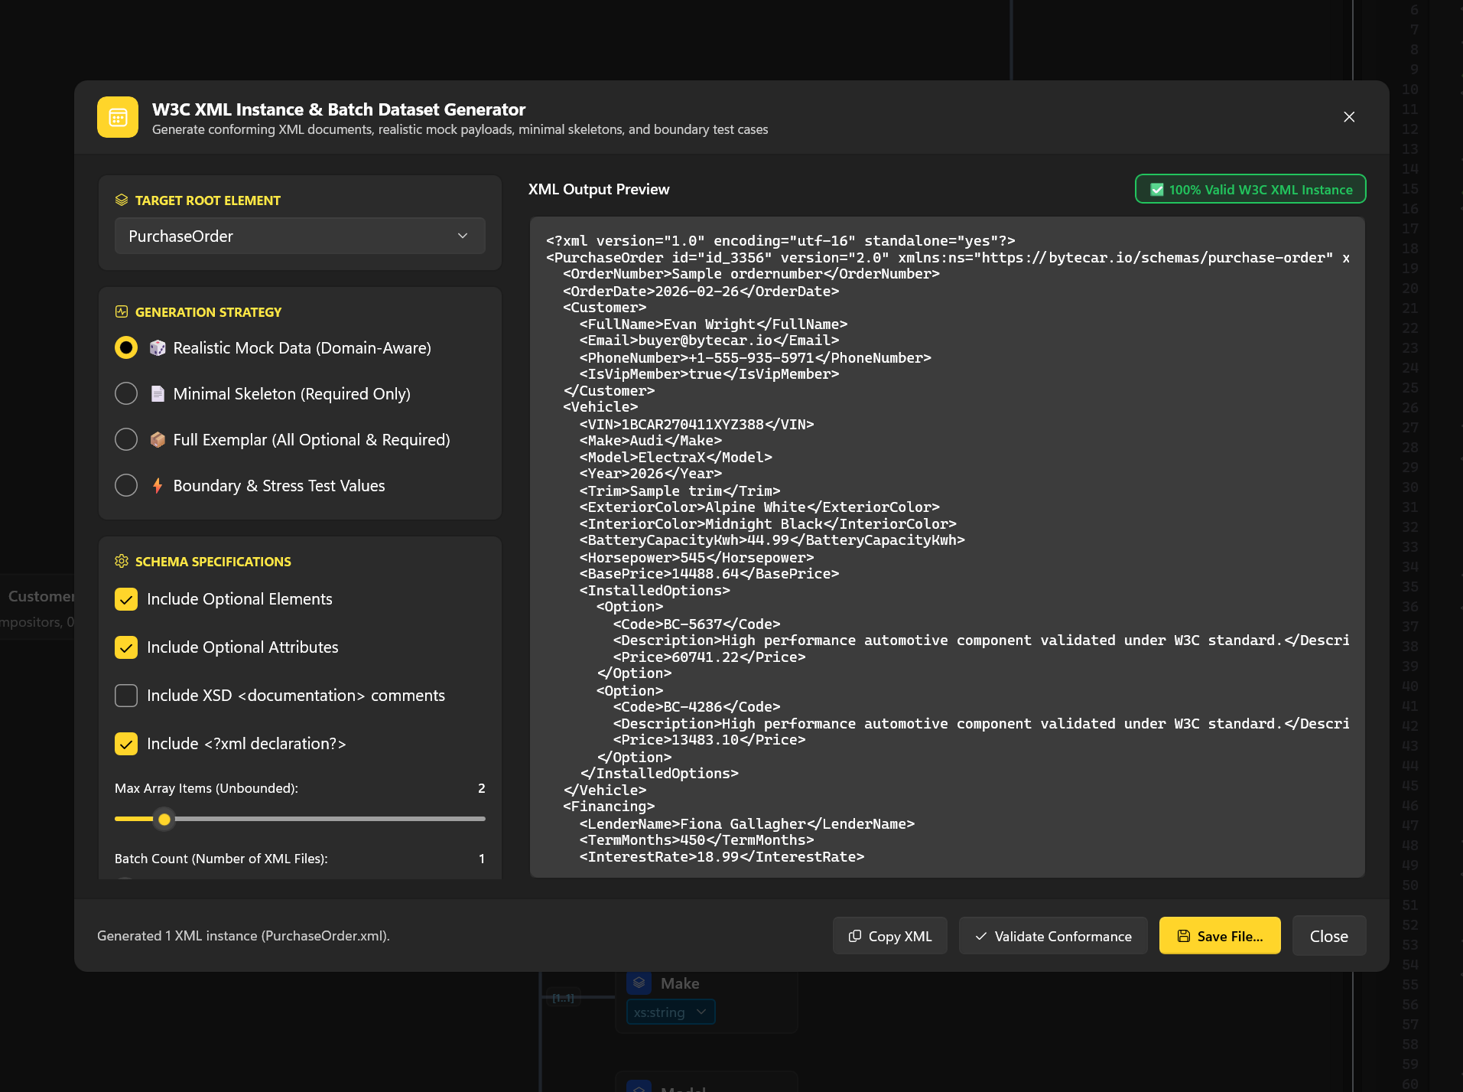Click the package icon beside Full Exemplar
The width and height of the screenshot is (1463, 1092).
tap(158, 440)
